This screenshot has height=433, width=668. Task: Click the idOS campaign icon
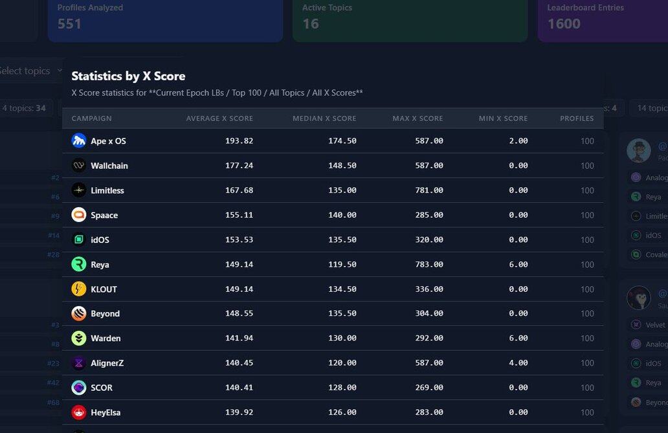point(78,239)
